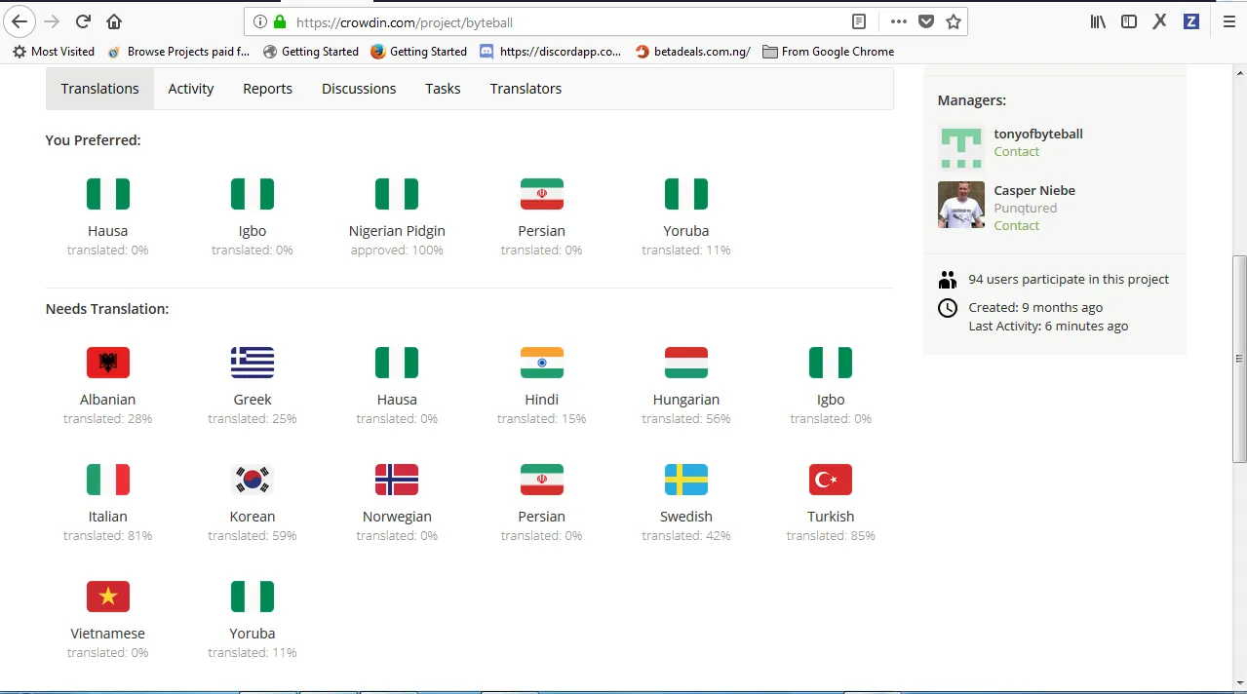Go to the browser Home page icon

coord(114,21)
